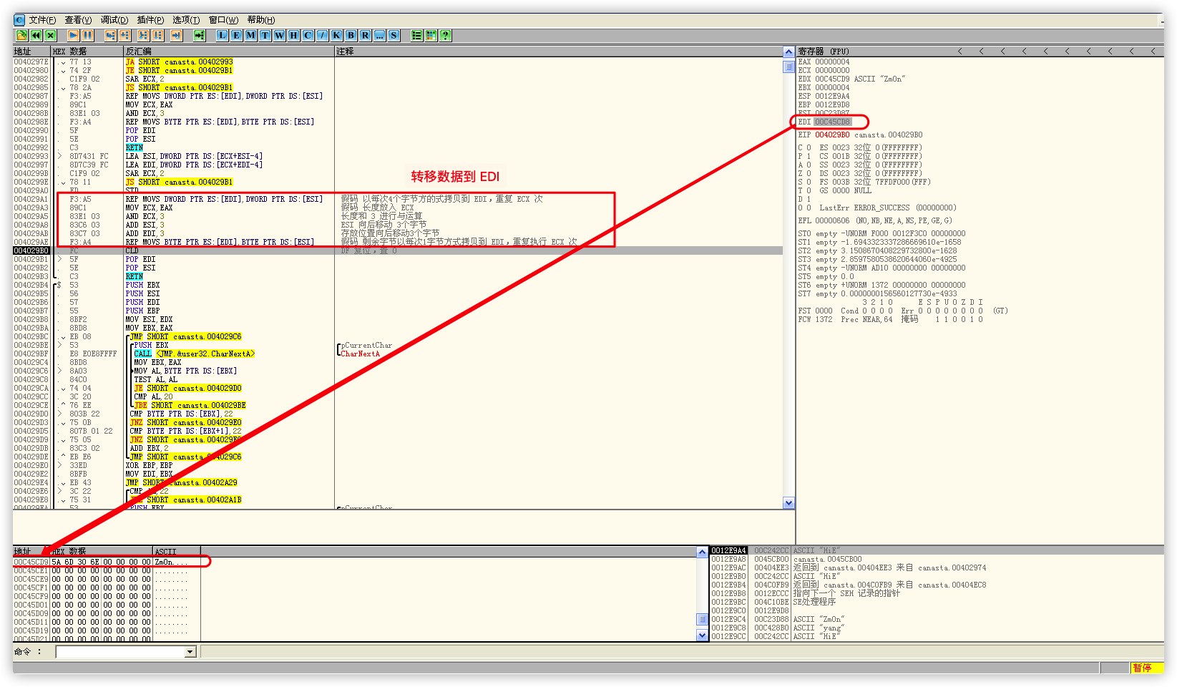Show the Threads window (T button)
The image size is (1177, 687).
pos(265,35)
